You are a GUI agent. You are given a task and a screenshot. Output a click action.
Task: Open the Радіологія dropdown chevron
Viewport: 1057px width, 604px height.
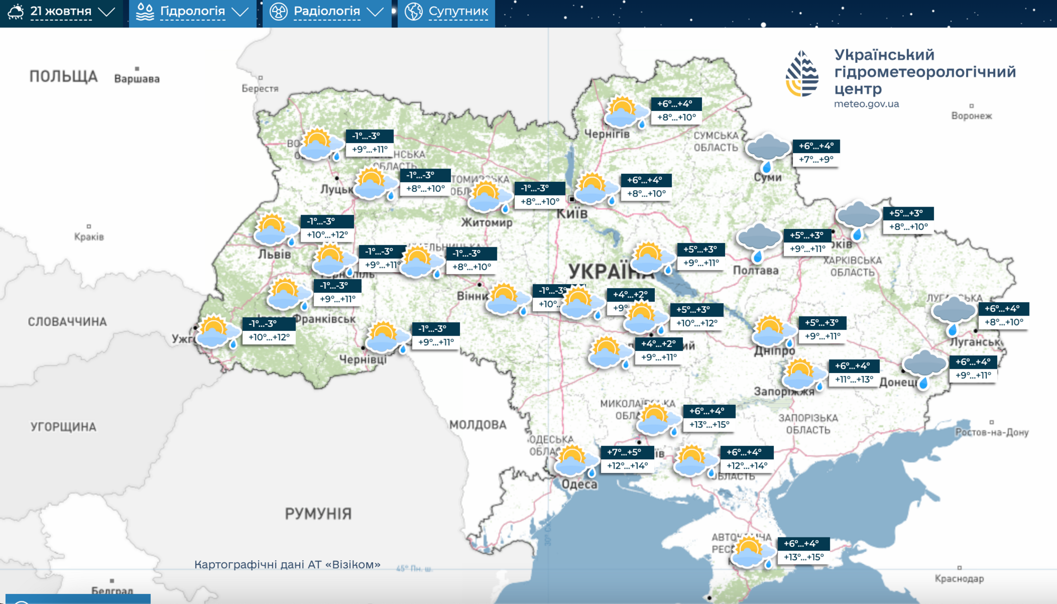click(x=377, y=11)
